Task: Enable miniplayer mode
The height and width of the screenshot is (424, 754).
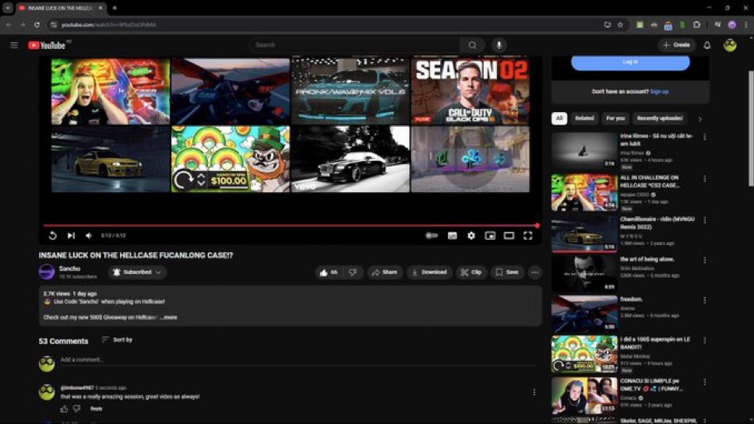Action: [490, 235]
